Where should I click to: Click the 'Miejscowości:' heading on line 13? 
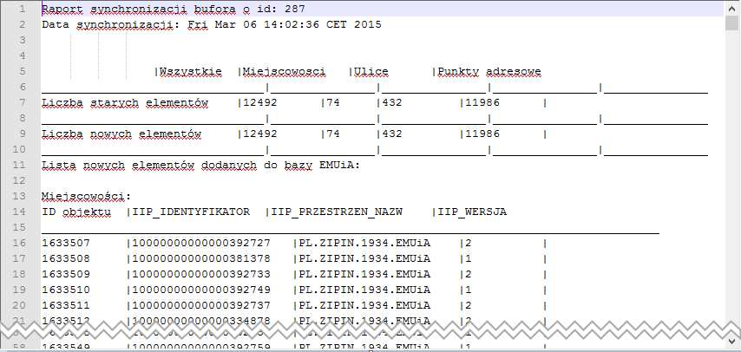[86, 196]
